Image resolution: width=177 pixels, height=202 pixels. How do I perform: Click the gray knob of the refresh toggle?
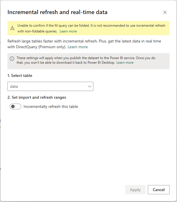13,107
